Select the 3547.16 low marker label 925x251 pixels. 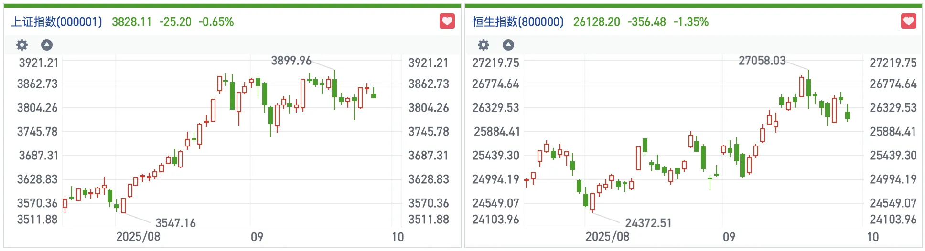pyautogui.click(x=175, y=223)
